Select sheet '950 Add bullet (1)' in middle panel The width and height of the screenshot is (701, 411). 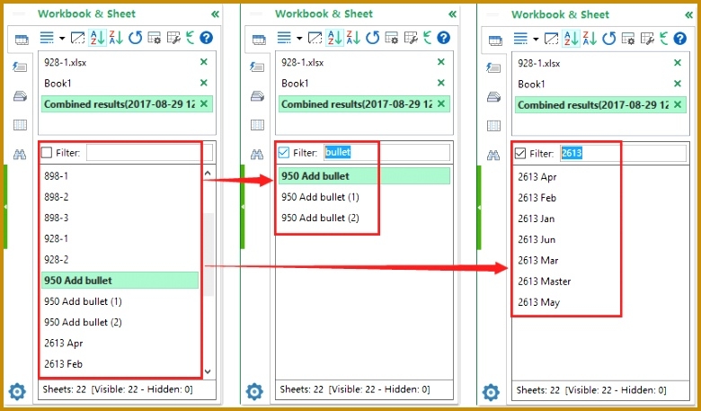pos(320,197)
